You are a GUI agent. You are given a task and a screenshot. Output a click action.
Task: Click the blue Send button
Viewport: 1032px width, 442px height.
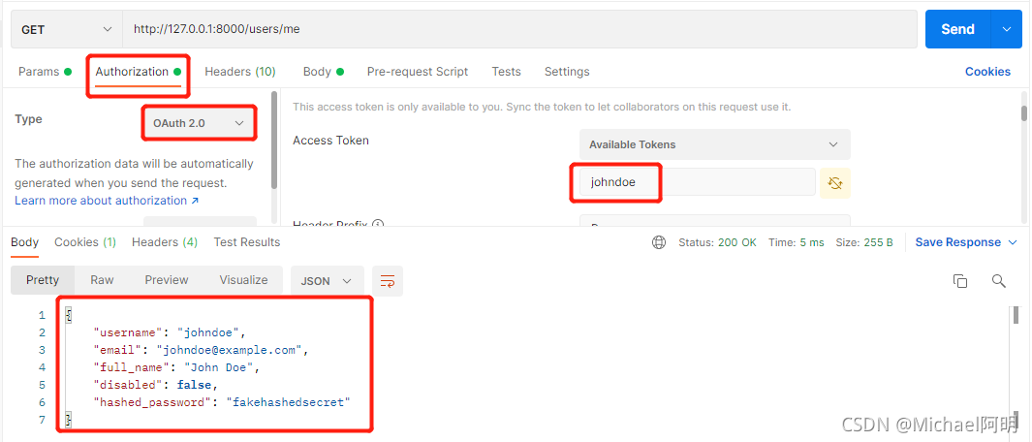pyautogui.click(x=957, y=29)
